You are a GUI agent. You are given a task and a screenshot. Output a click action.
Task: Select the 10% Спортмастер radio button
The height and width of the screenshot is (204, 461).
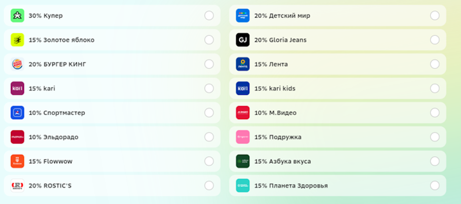point(209,113)
